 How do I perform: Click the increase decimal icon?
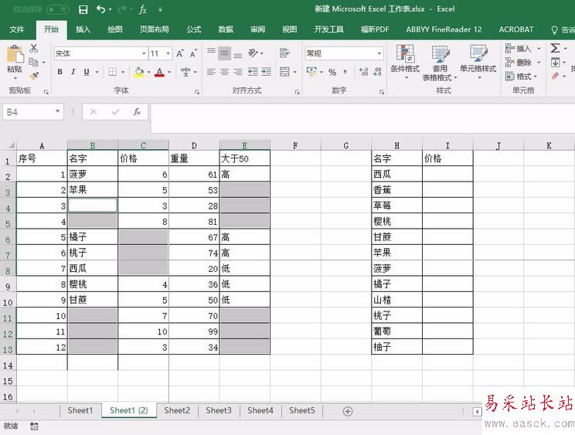(x=363, y=72)
